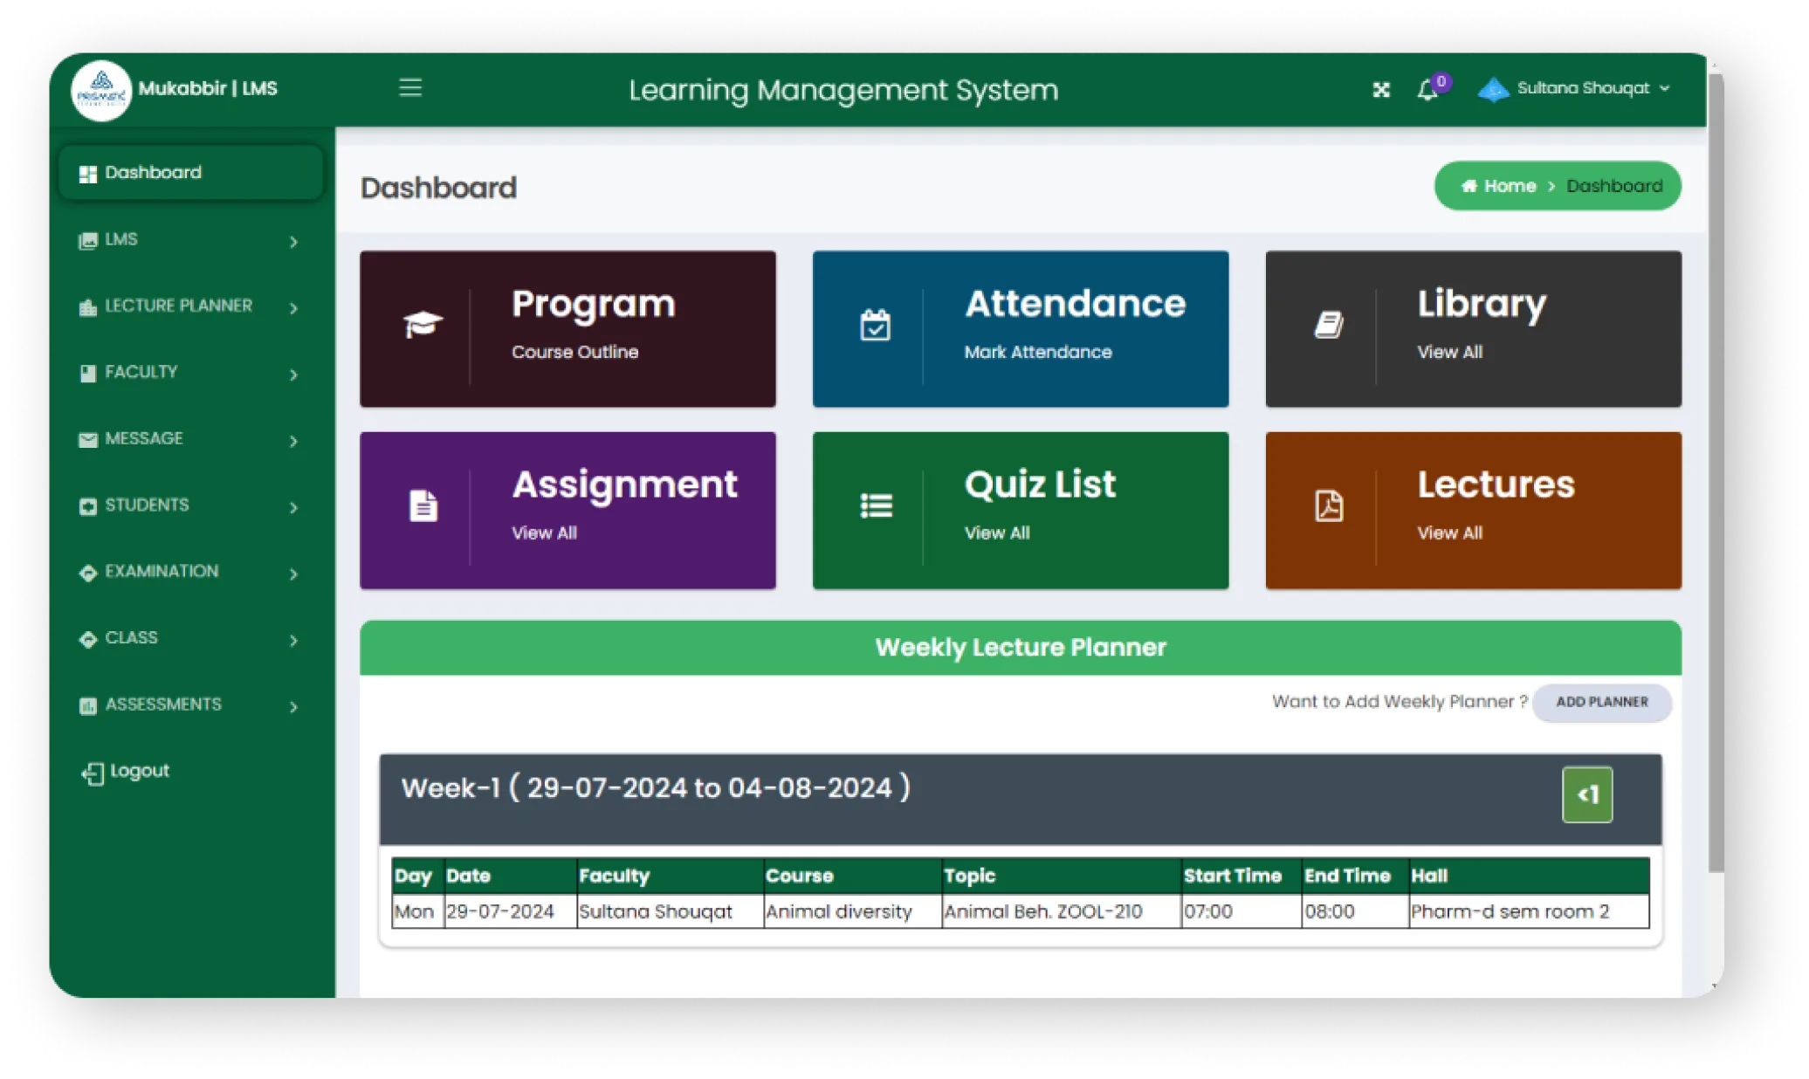
Task: Expand the Faculty section chevron
Action: pos(293,373)
